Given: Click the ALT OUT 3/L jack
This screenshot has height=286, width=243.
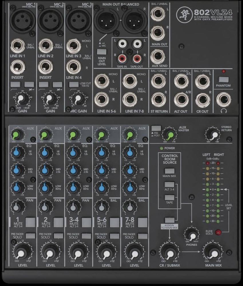Looking at the screenshot, I should [181, 81].
